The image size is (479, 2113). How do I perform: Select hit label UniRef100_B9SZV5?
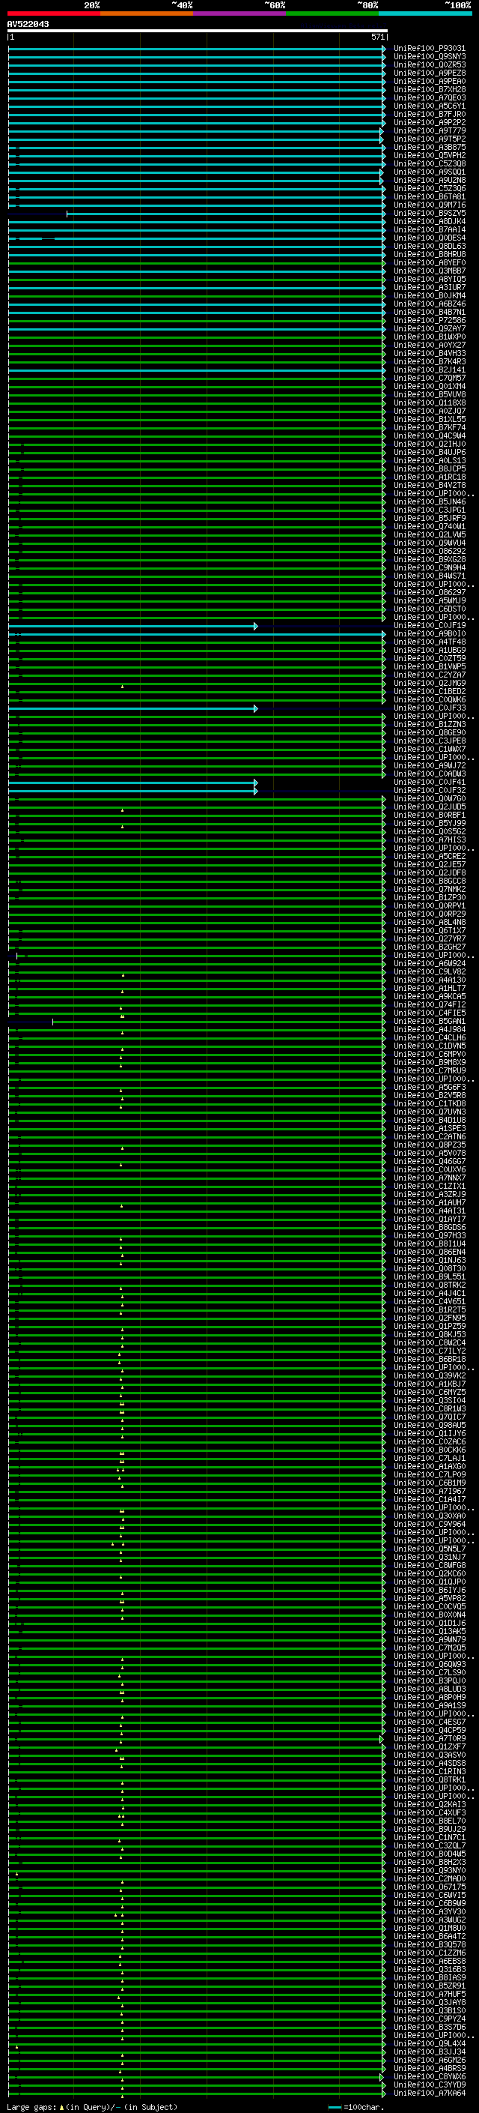coord(430,214)
